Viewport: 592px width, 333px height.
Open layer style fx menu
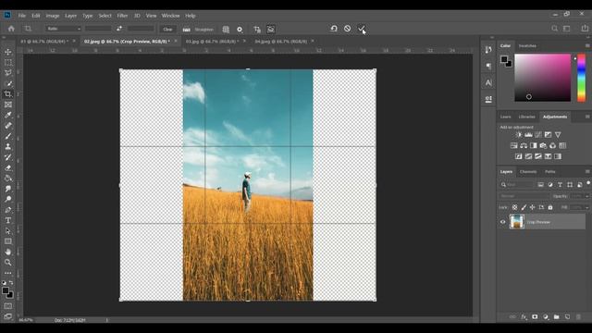pos(524,316)
